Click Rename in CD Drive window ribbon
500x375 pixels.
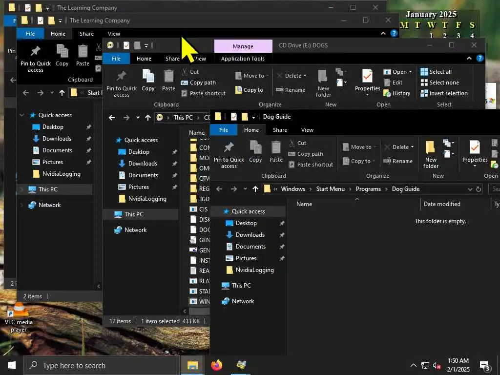tap(291, 90)
